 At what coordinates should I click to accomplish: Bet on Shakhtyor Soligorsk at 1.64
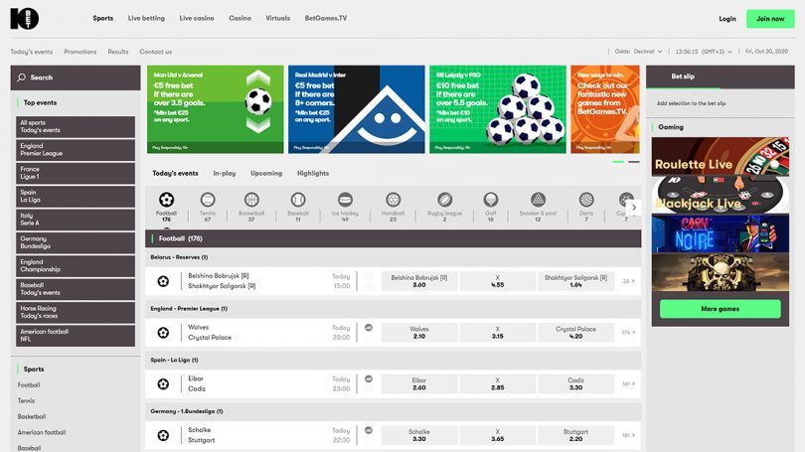click(575, 281)
